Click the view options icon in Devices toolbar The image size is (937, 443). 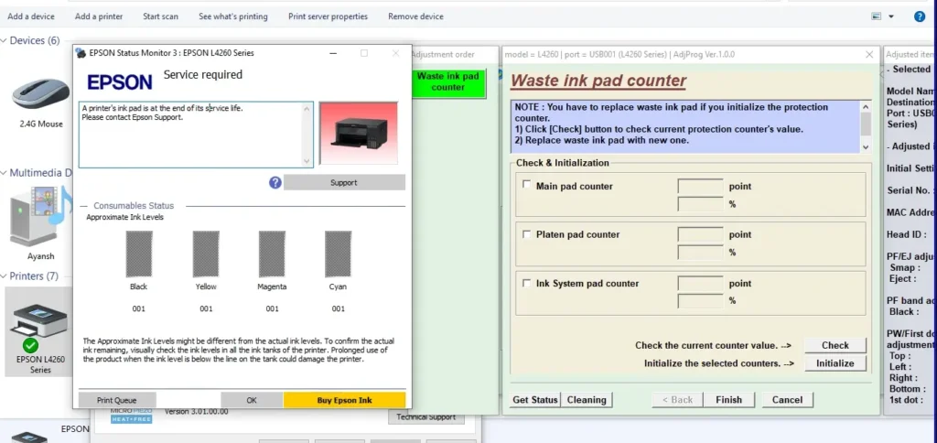(876, 16)
